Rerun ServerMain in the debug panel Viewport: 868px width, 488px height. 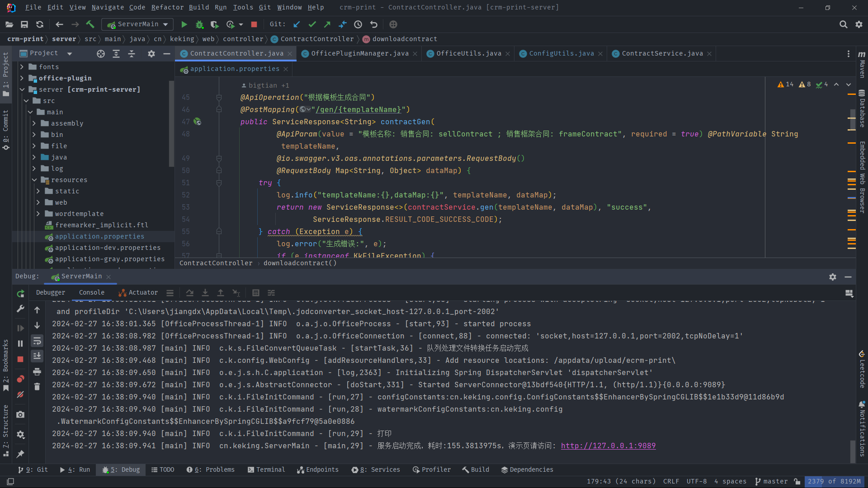20,294
